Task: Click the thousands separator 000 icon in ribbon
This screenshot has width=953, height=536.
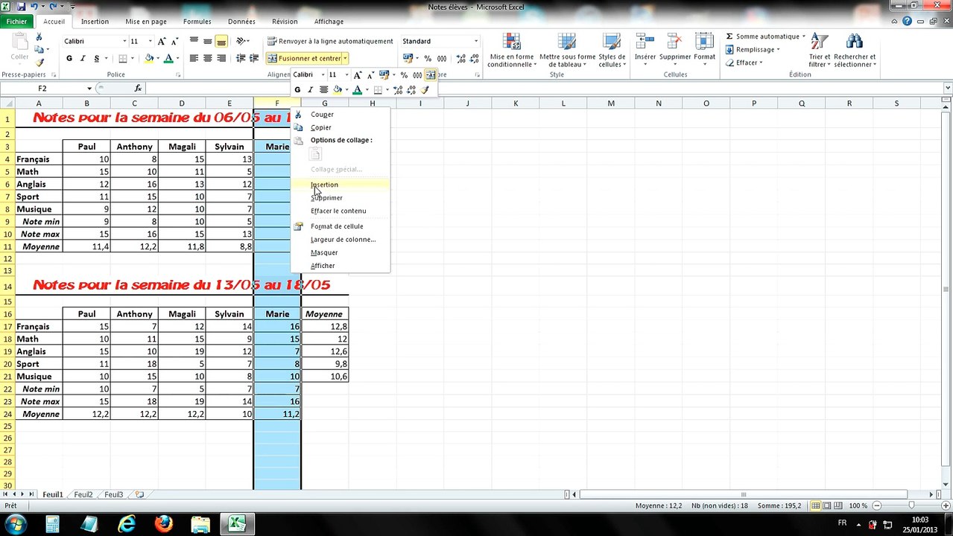Action: point(442,58)
